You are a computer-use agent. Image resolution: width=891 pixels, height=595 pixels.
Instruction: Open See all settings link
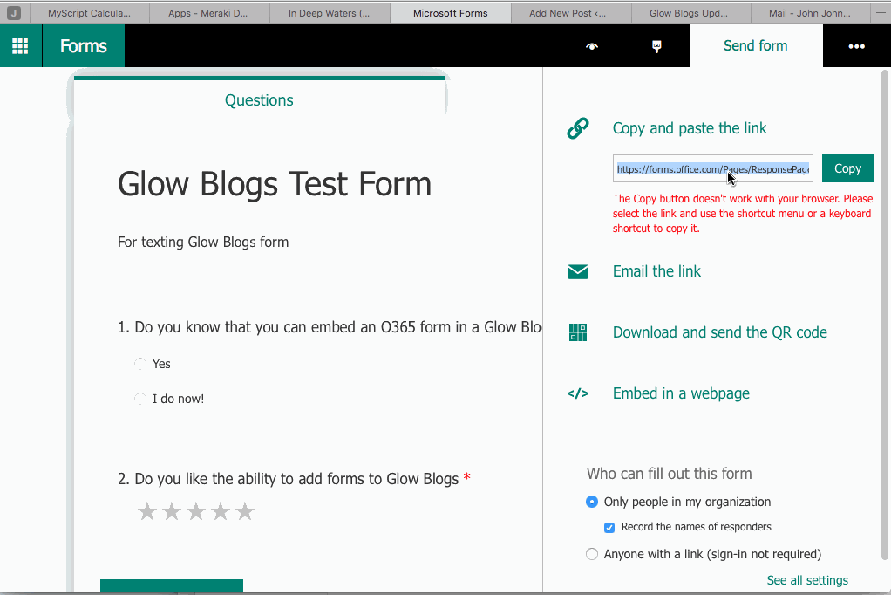(x=807, y=580)
